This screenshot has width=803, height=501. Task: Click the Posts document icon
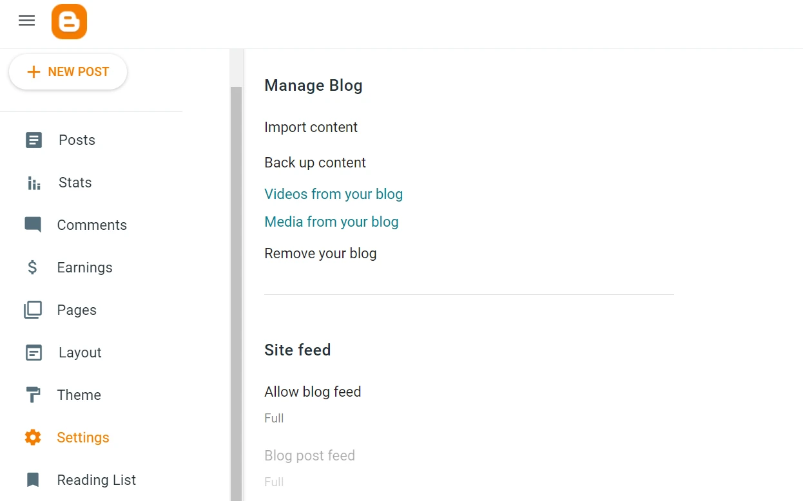(x=34, y=140)
